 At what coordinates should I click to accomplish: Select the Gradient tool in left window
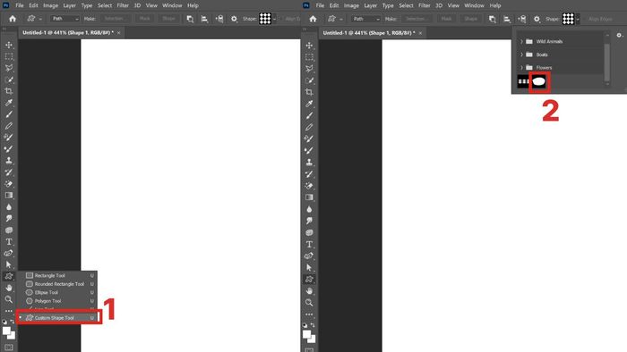point(9,196)
